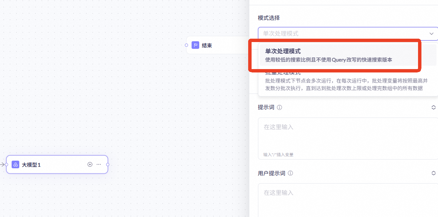Focus the 用户提示词 text input area
Viewport: 438px width, 217px height.
348,200
